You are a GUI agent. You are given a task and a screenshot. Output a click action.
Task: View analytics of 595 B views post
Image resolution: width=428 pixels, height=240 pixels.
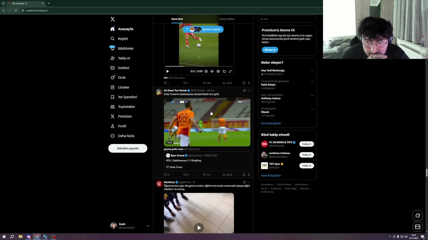tap(227, 175)
